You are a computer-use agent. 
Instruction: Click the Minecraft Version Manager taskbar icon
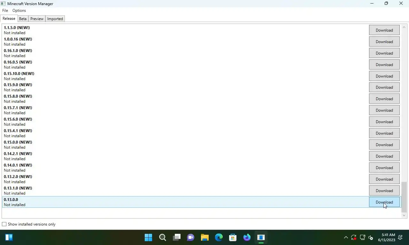[x=261, y=237]
